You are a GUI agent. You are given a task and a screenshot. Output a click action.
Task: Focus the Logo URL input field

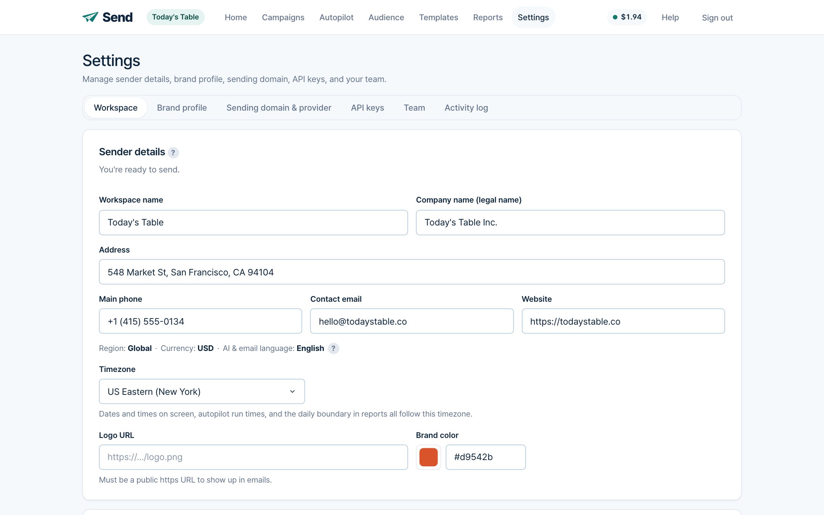(253, 457)
